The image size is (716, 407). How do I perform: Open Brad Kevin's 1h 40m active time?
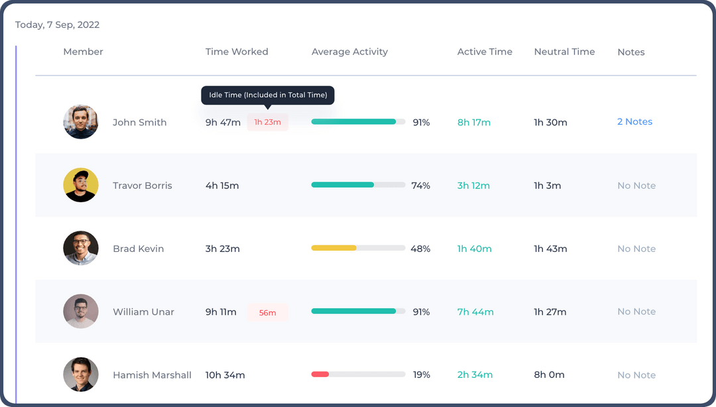474,249
